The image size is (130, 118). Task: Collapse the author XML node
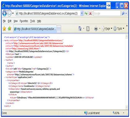coord(5,60)
